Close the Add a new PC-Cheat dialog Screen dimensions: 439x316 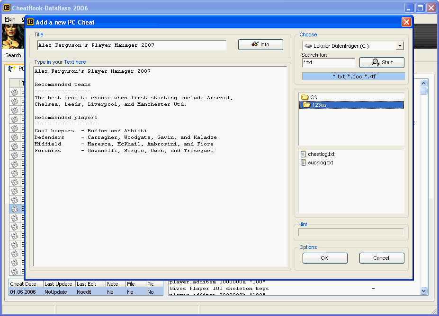pos(406,22)
